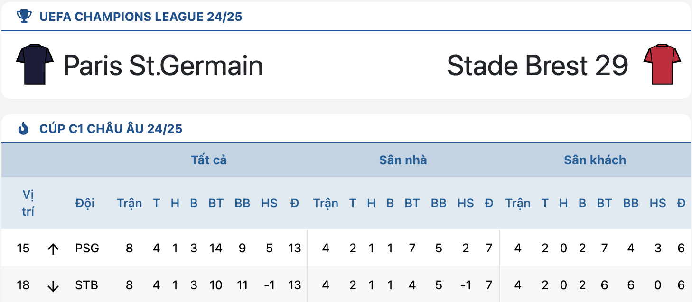The width and height of the screenshot is (692, 302).
Task: Click the down arrow next to STB
Action: (53, 286)
